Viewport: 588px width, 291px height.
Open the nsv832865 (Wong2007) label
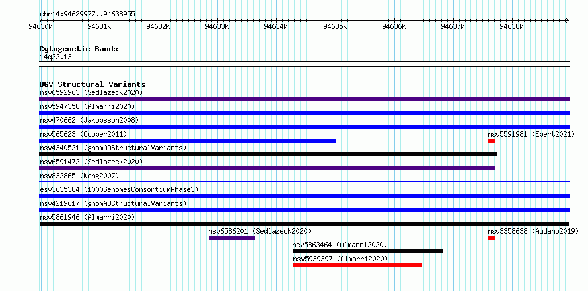click(x=79, y=176)
